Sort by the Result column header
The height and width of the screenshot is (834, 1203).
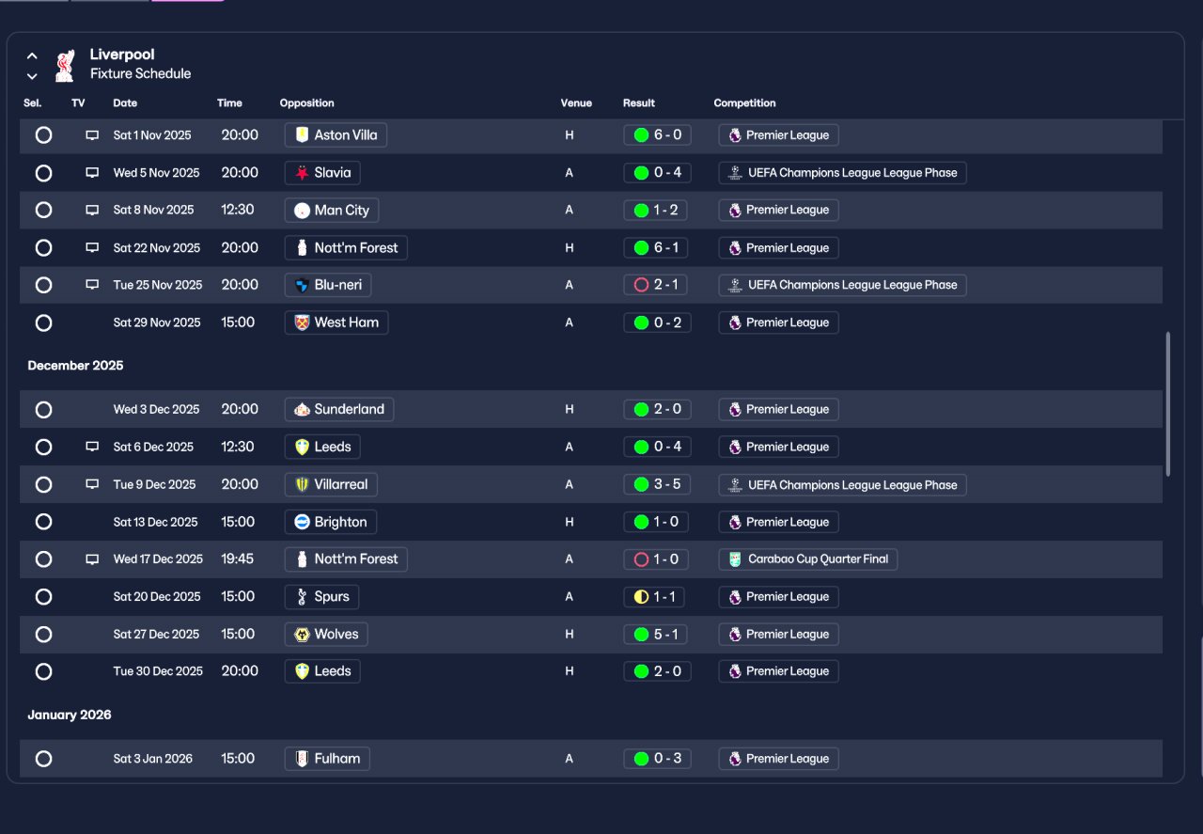click(x=639, y=103)
